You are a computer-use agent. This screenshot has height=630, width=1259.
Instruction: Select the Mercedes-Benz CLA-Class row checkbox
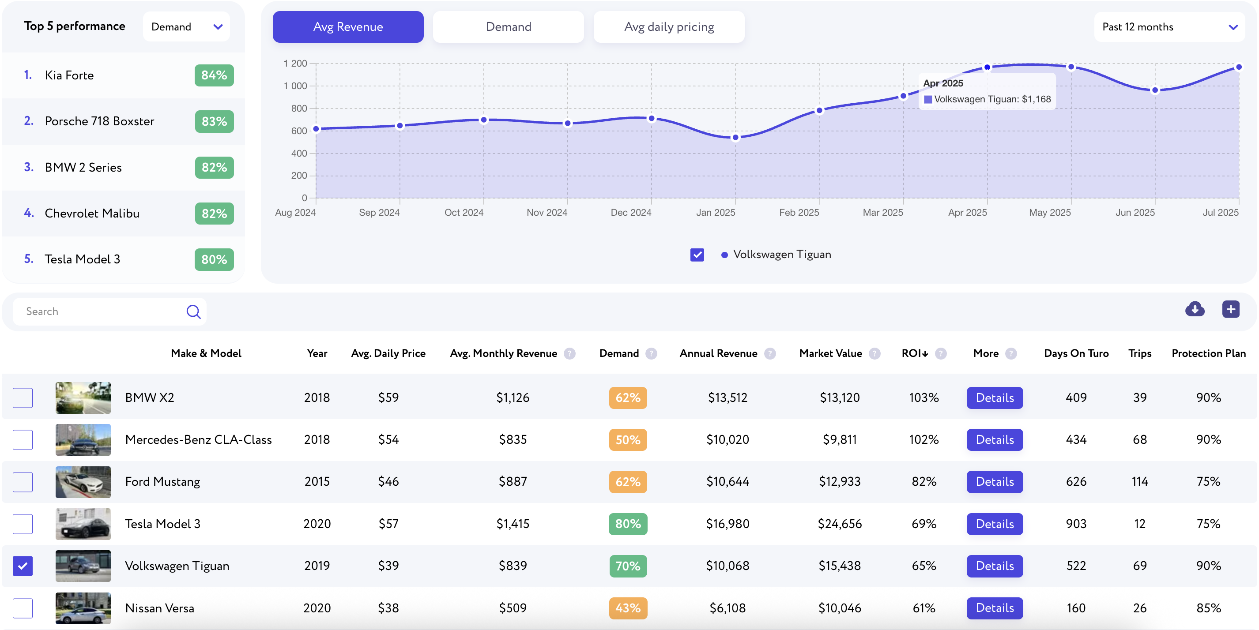coord(23,439)
